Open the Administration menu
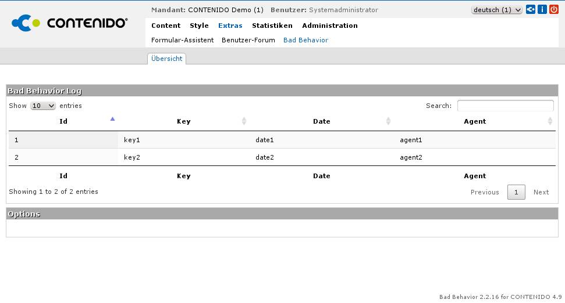565x303 pixels. [x=329, y=26]
